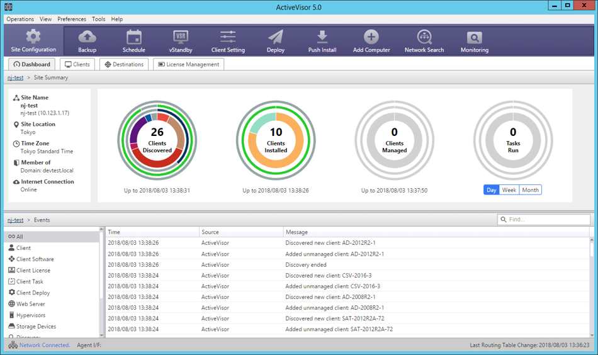Select event 'Added unmanaged client: AD-2012R2-1'
The width and height of the screenshot is (598, 355).
click(347, 254)
